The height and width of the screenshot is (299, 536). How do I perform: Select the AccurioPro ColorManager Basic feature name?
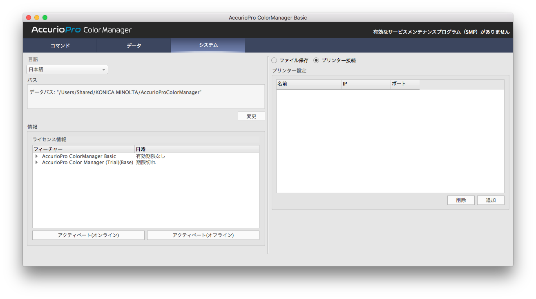pyautogui.click(x=79, y=156)
